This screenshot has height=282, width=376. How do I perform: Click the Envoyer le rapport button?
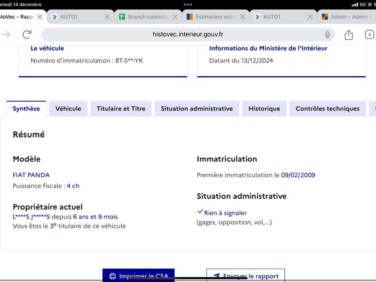(245, 275)
